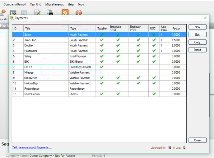
Task: Click the database backup toolbar icon
Action: (50, 12)
